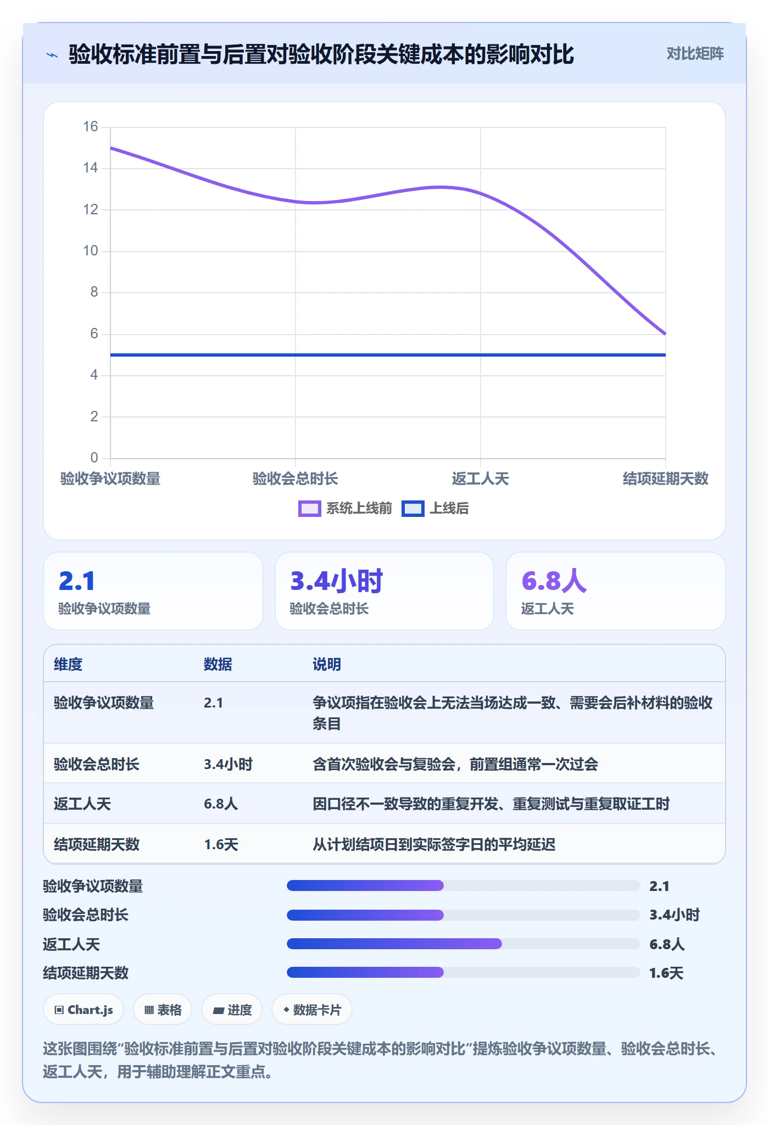Click the purple line endpoint at 结项延期天数

pyautogui.click(x=665, y=333)
